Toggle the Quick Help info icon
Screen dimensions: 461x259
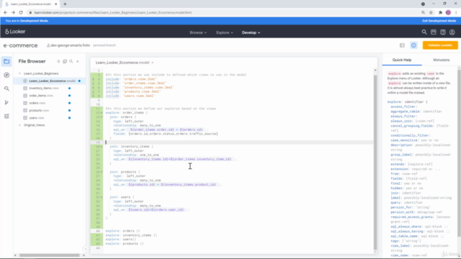413,45
